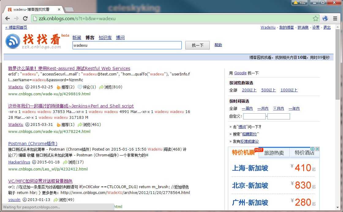The width and height of the screenshot is (343, 212).
Task: Click the 浏览(461) arrow icon
Action: pyautogui.click(x=80, y=125)
